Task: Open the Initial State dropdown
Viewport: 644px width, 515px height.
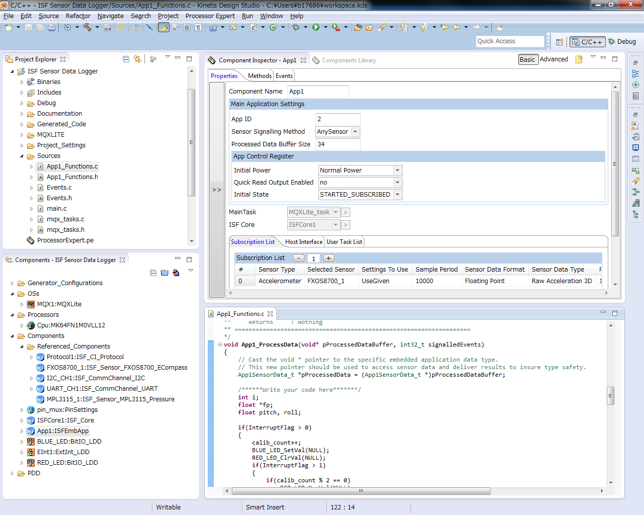Action: pos(397,195)
